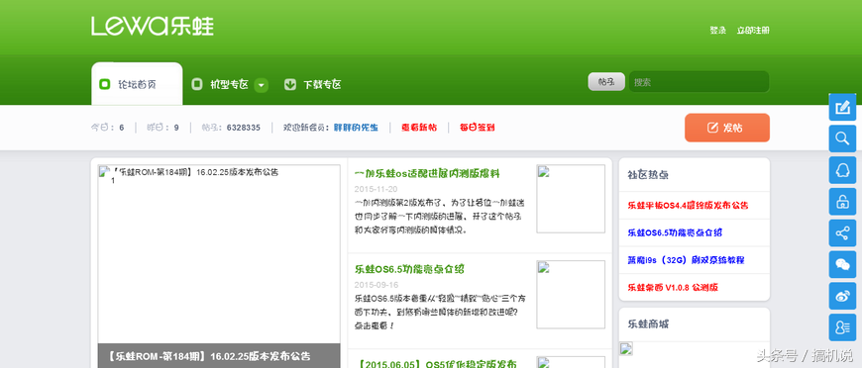Open 乐蛙平板OS4.4最终版发布公告 hot topic
Image resolution: width=862 pixels, height=368 pixels.
[x=688, y=205]
